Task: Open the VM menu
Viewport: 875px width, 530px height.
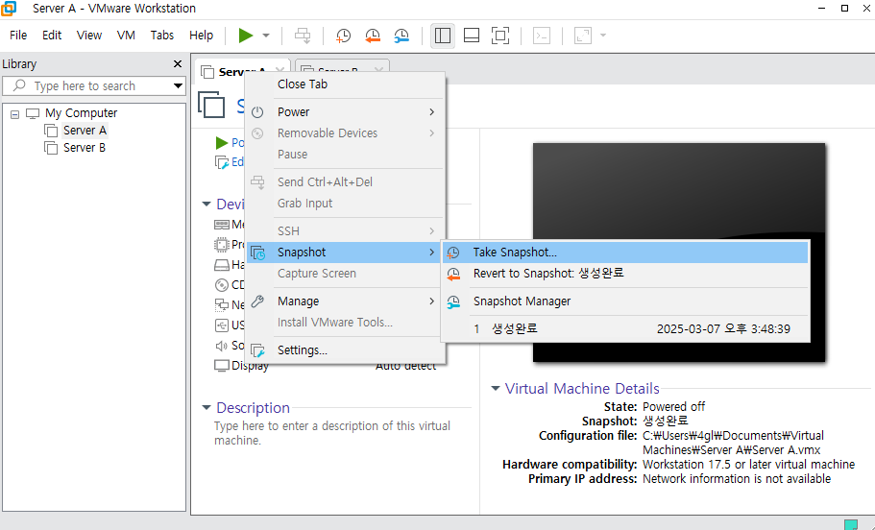Action: click(x=126, y=36)
